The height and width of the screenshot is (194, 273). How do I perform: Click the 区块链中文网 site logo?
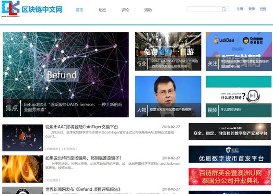[32, 9]
